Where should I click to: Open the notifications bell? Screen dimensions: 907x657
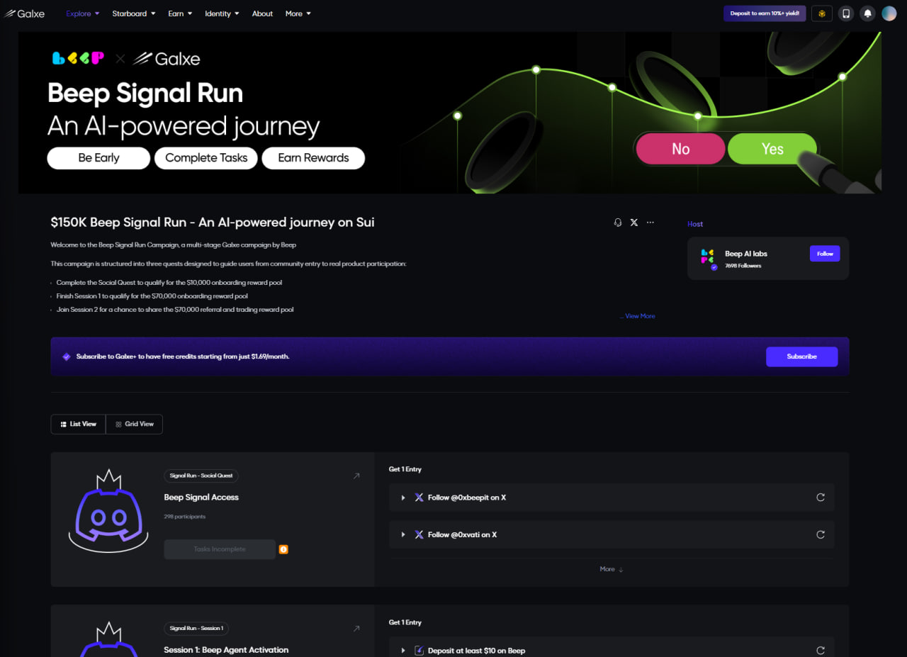[867, 13]
